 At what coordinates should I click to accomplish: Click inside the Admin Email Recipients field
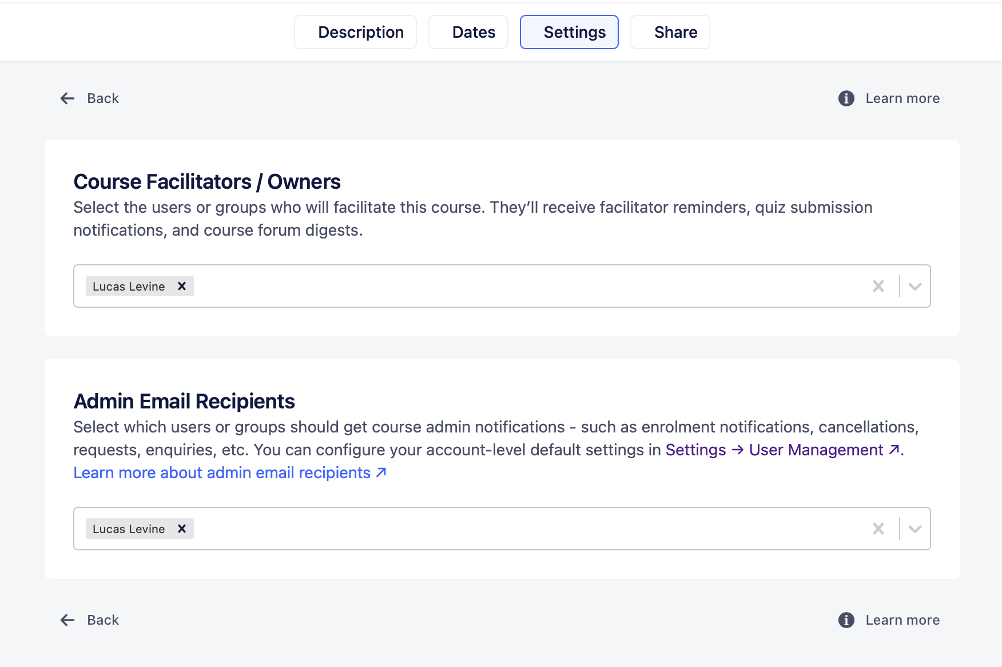pos(515,529)
